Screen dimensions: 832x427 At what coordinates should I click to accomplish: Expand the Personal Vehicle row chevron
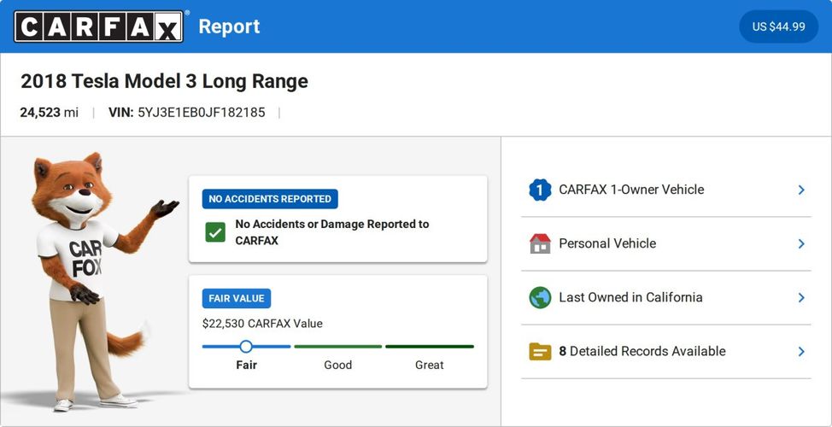pos(801,243)
